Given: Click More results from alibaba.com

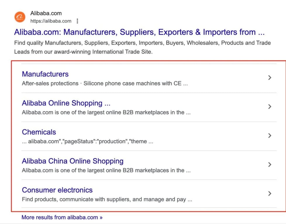Looking at the screenshot, I should tap(62, 217).
